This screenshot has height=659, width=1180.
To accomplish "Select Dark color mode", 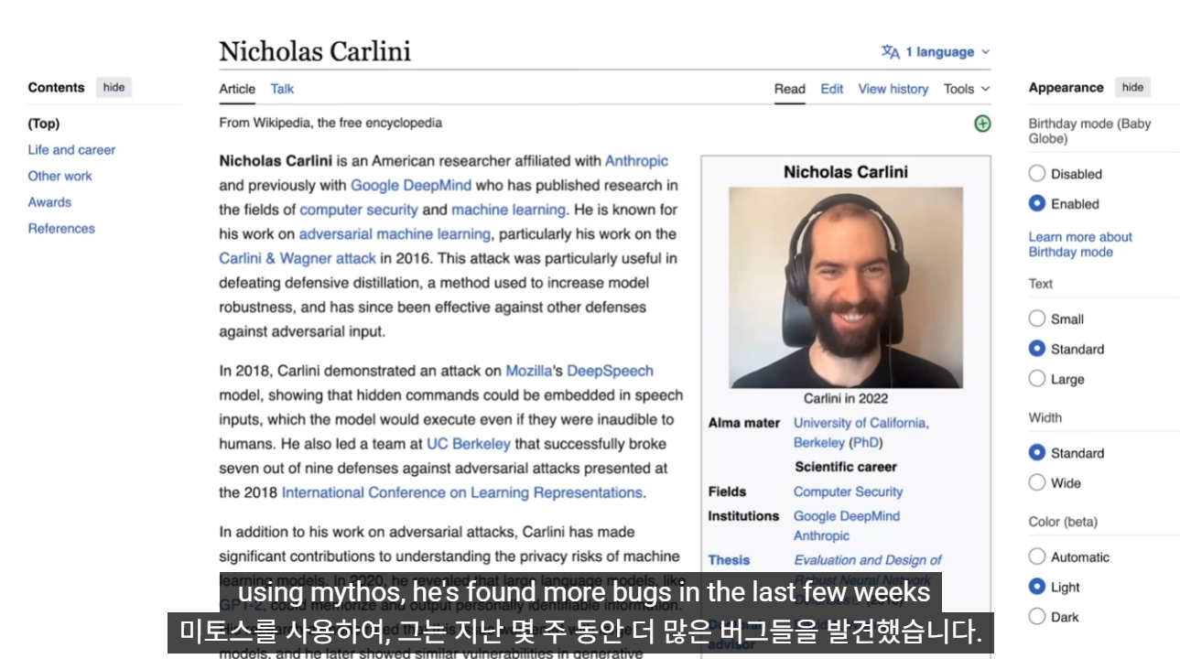I will [x=1037, y=616].
